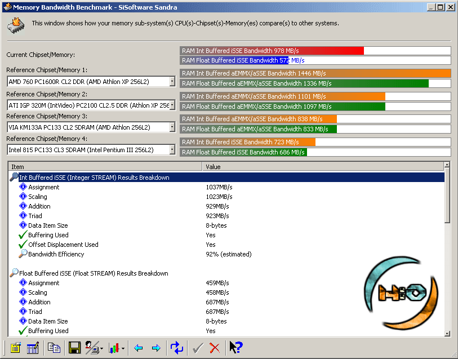Open the Reference Chipset/Memory 2 dropdown arrow

point(172,105)
